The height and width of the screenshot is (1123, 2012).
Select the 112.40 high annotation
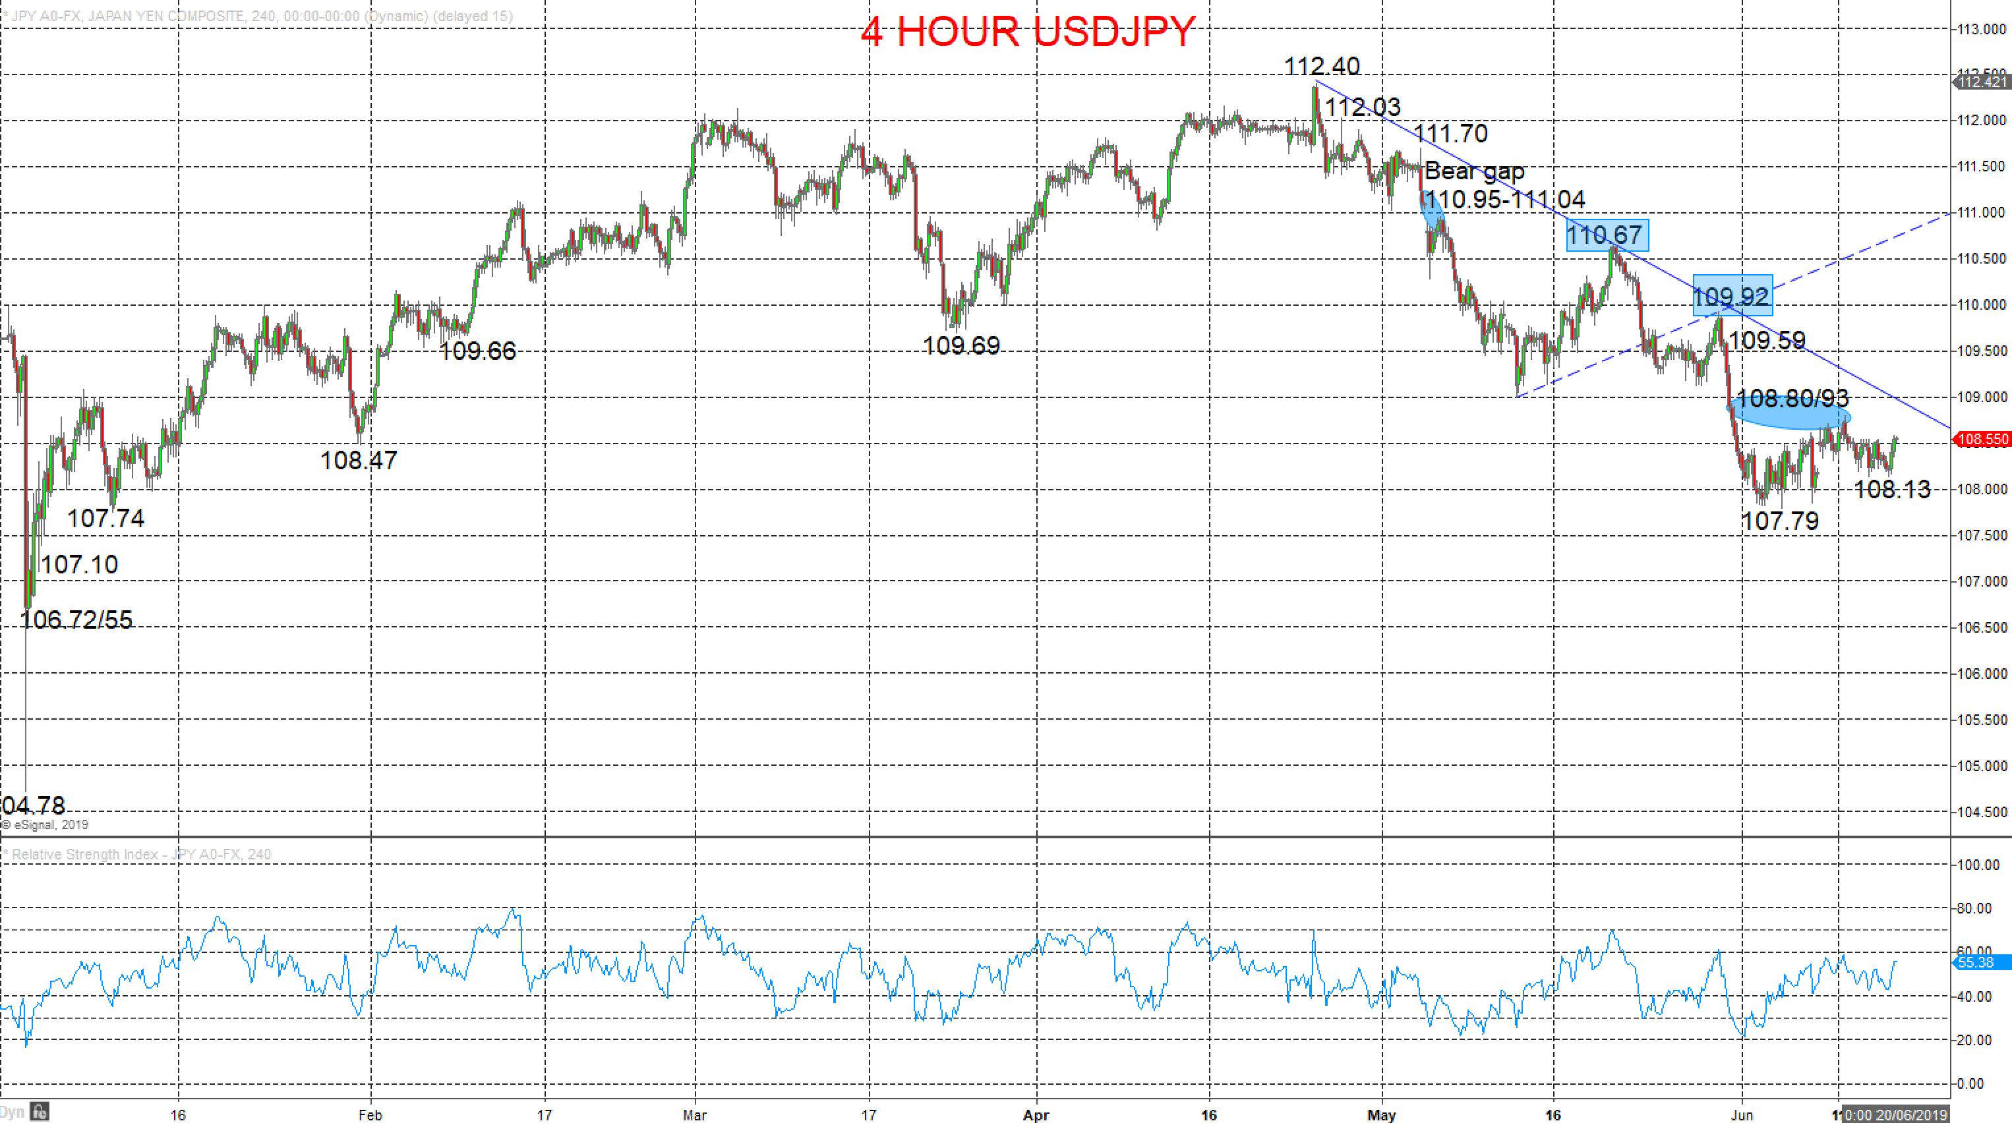[x=1322, y=67]
